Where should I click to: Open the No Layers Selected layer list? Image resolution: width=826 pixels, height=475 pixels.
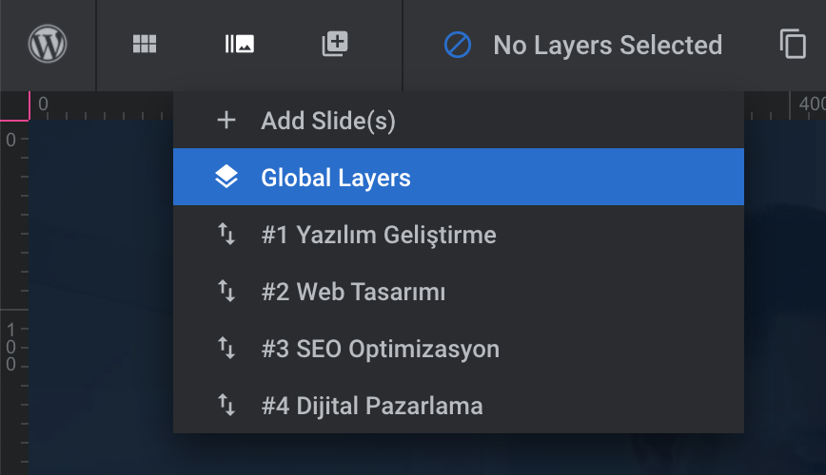607,45
